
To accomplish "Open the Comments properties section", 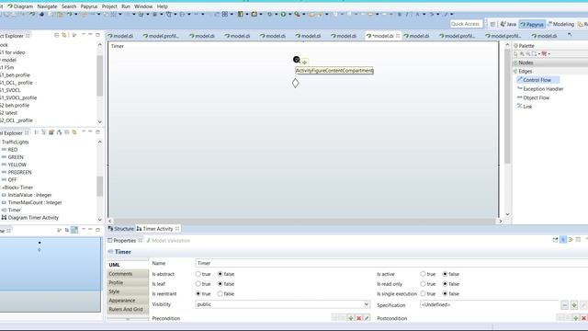I will point(128,274).
